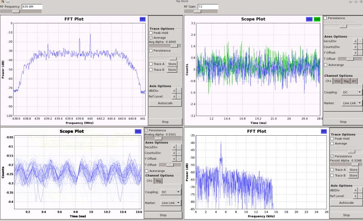
Task: Stop the single-channel Scope Plot
Action: (x=163, y=215)
